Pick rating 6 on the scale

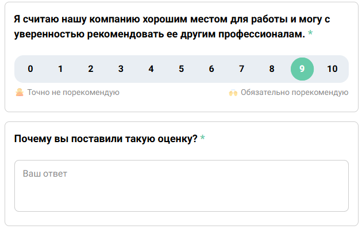pos(211,69)
